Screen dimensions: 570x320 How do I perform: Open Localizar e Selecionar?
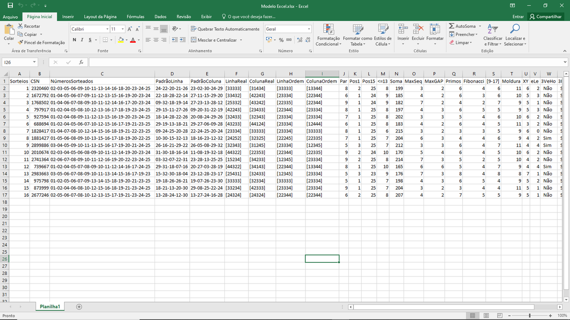[515, 35]
